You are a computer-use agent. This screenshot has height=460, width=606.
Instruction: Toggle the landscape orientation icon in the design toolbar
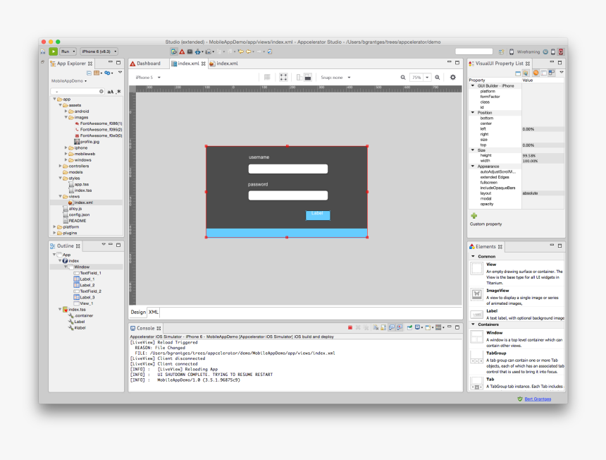pos(309,77)
